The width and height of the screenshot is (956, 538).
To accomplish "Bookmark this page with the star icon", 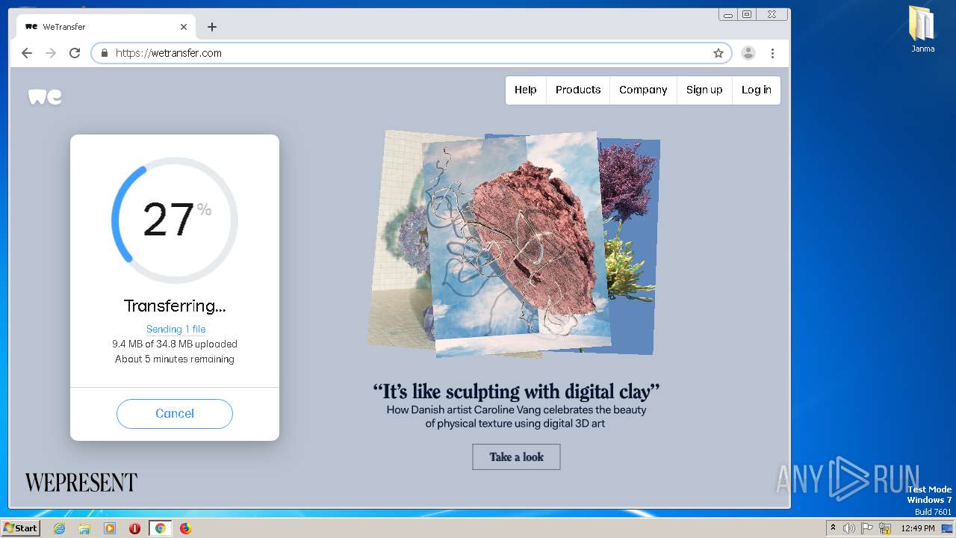I will (718, 53).
